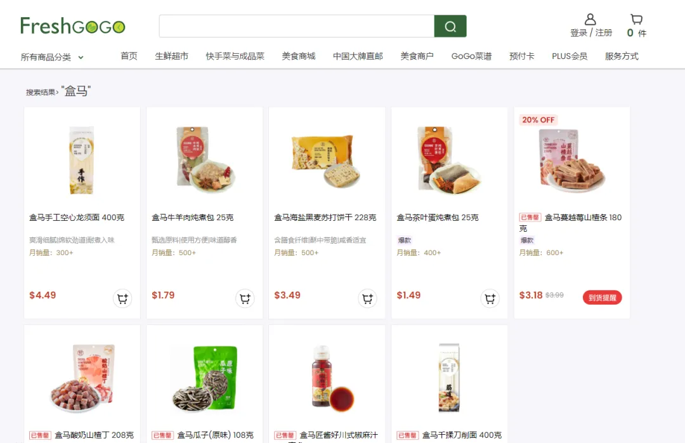Open the GoGo菜谱 page
Image resolution: width=685 pixels, height=443 pixels.
pos(471,56)
